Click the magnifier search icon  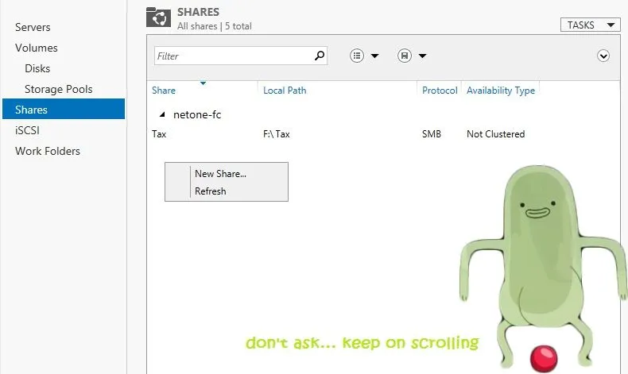[320, 56]
